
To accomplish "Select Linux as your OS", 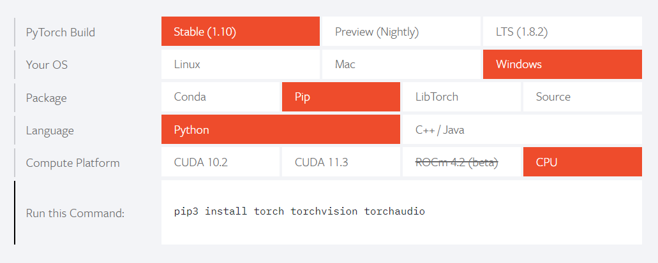I will (241, 64).
